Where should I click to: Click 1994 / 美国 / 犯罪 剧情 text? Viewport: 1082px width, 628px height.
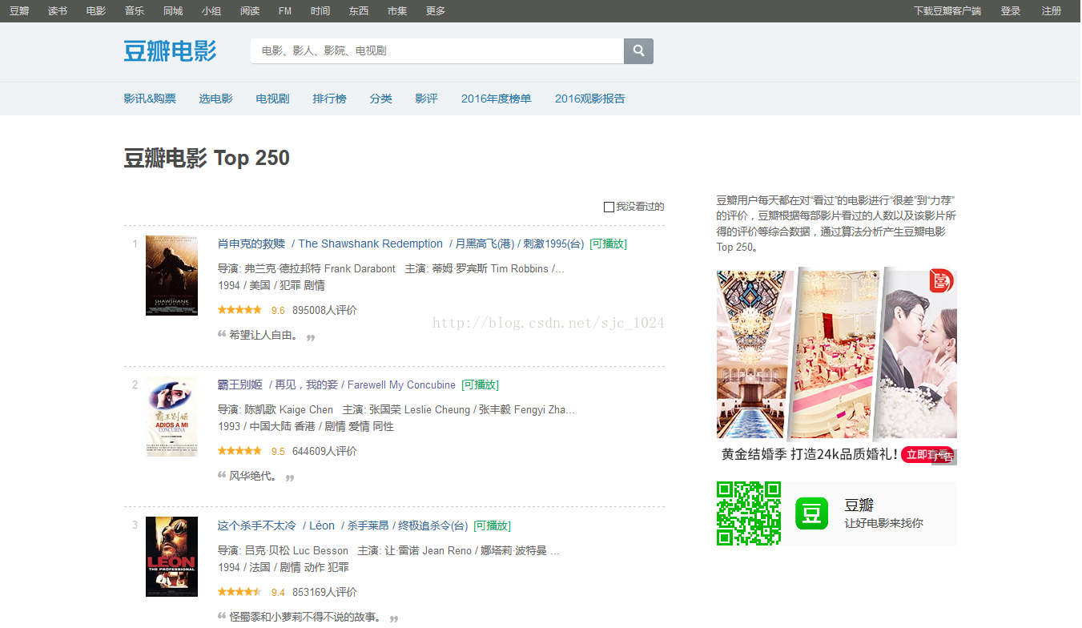[272, 285]
